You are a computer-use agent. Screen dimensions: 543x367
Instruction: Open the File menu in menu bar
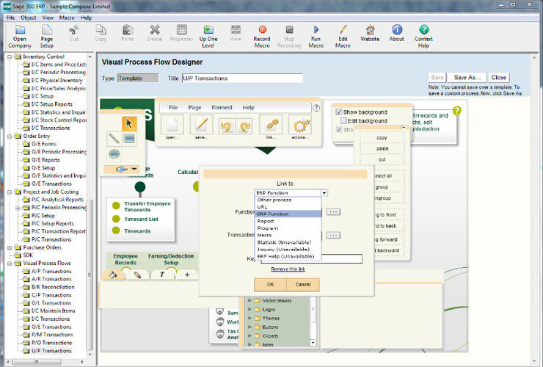pyautogui.click(x=10, y=18)
